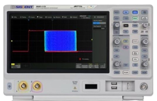Open the on-screen Measure menu
This screenshot has height=101, width=157.
[x=57, y=17]
